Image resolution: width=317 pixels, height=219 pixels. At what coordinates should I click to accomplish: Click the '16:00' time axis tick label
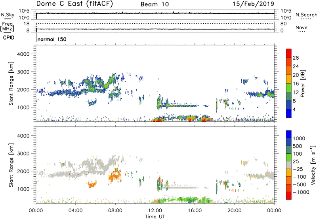point(195,211)
